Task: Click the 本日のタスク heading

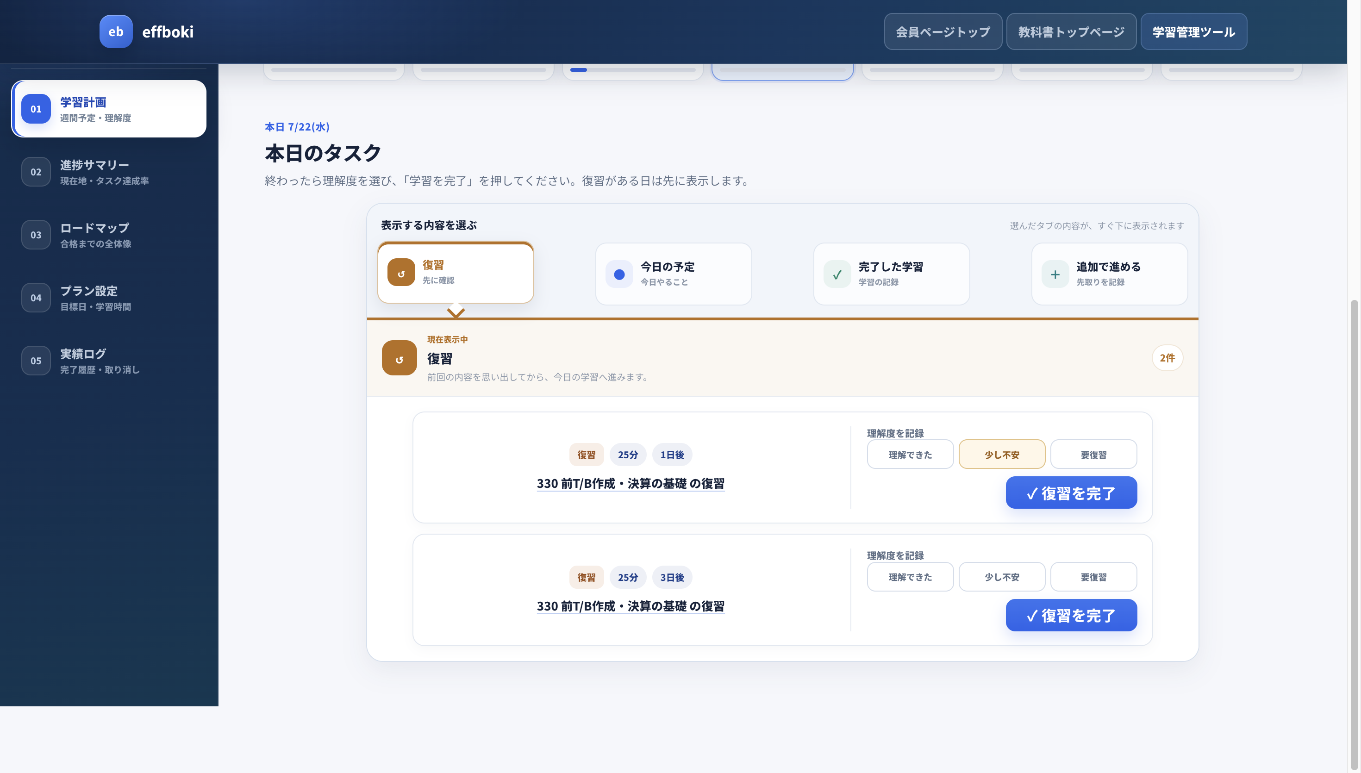Action: [323, 153]
